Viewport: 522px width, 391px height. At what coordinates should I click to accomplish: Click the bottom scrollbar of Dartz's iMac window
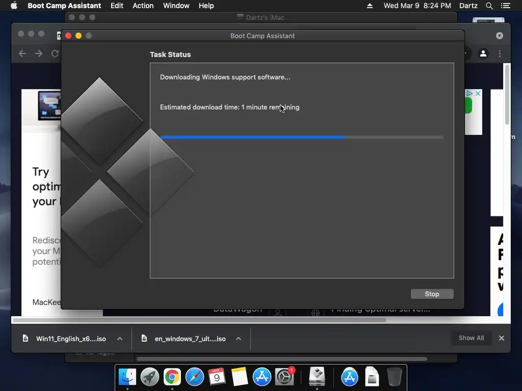pyautogui.click(x=281, y=359)
